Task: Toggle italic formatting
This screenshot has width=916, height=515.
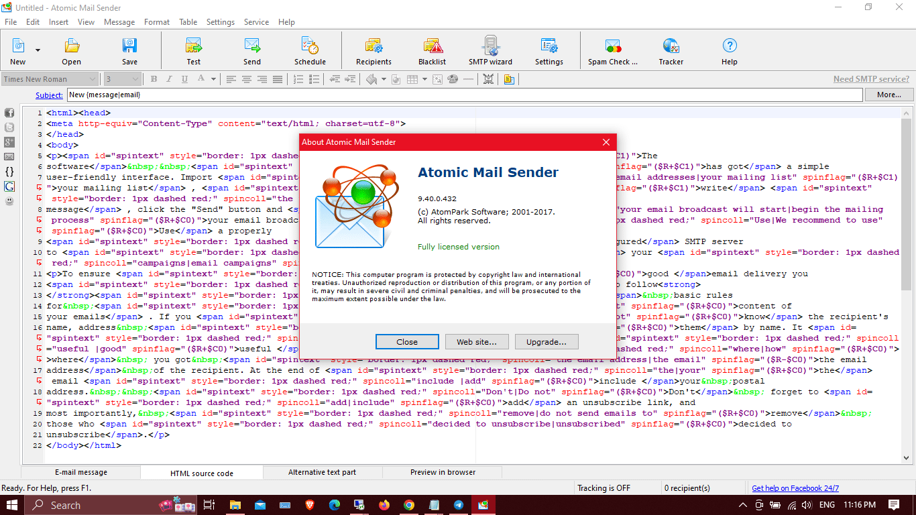Action: tap(168, 79)
